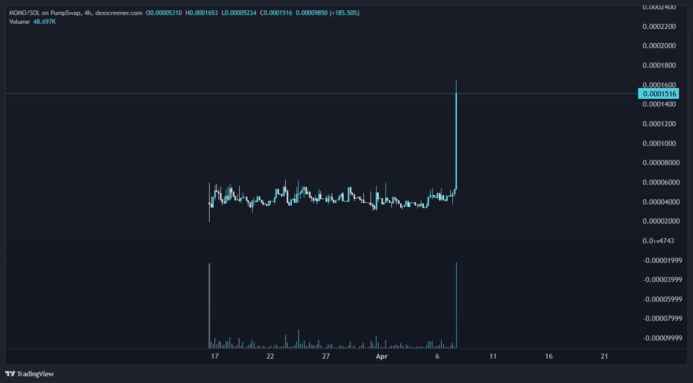
Task: Click the 0.0001600 price axis label
Action: 660,85
